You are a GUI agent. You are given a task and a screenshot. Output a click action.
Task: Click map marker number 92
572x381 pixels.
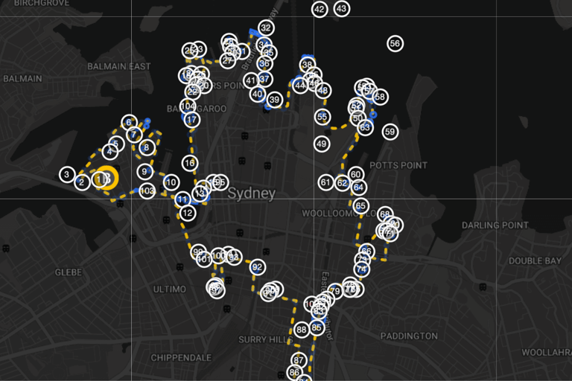click(x=257, y=267)
